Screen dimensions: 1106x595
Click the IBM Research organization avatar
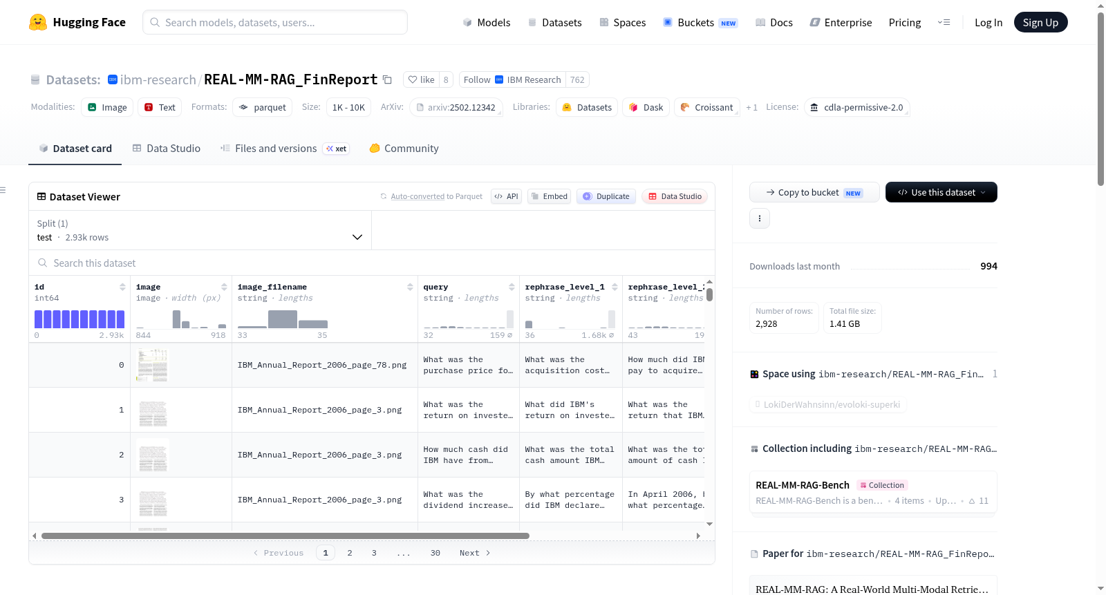[113, 79]
